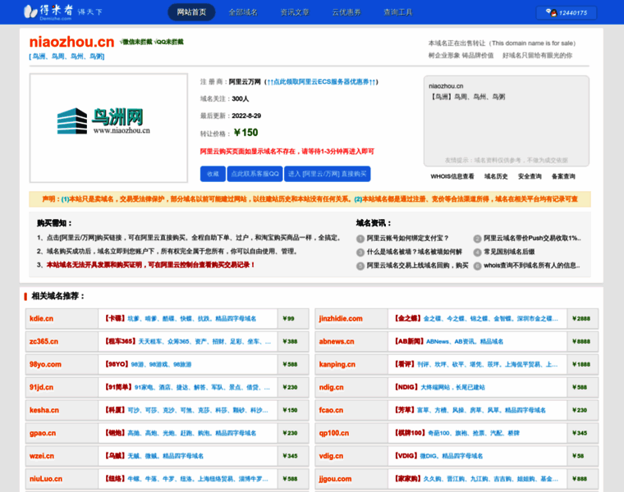
Task: Click number 4 bullet beside 常见国别域名后缀
Action: point(477,253)
